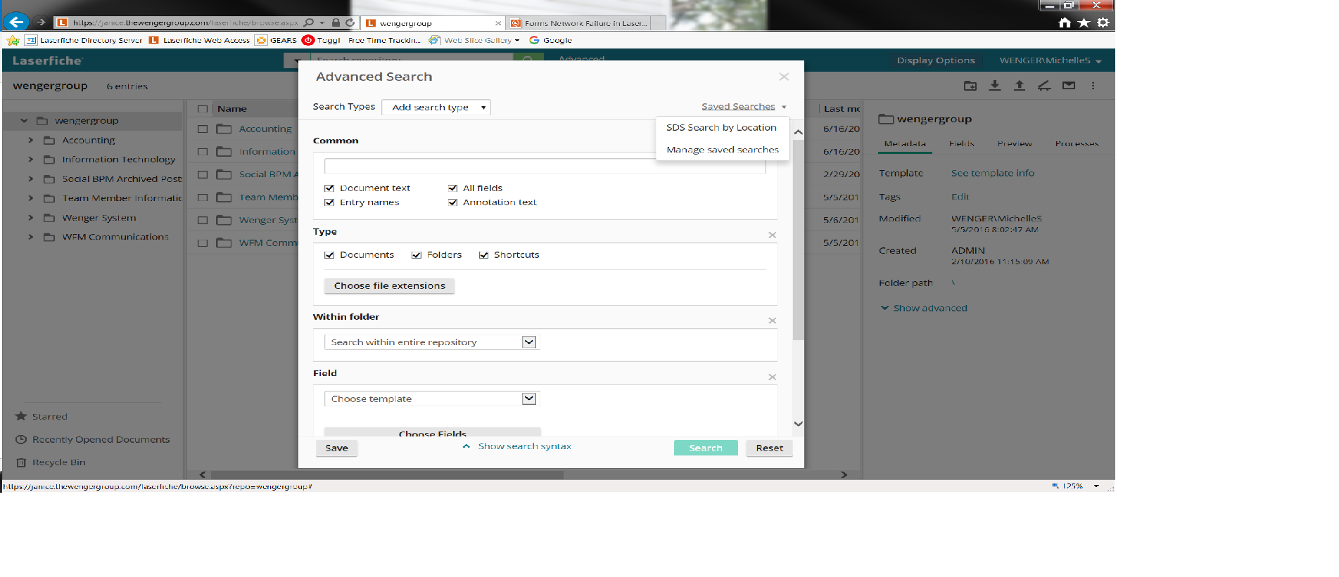Click the Advanced Search dialog vertical scrollbar

click(x=798, y=239)
